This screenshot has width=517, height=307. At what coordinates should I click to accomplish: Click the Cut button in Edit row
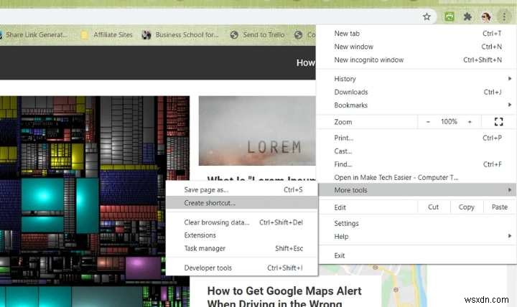coord(433,207)
